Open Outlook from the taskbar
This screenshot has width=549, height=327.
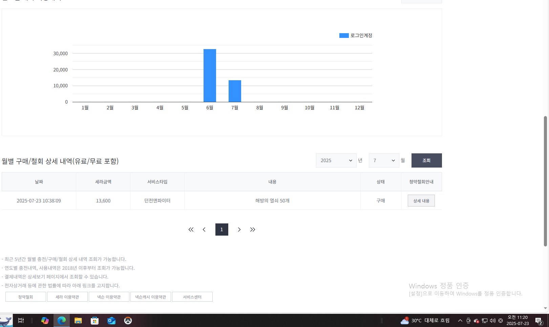click(x=111, y=320)
